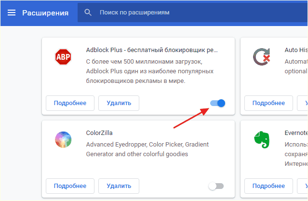Click the ColorZilla color ball icon
The height and width of the screenshot is (201, 308).
pos(63,139)
